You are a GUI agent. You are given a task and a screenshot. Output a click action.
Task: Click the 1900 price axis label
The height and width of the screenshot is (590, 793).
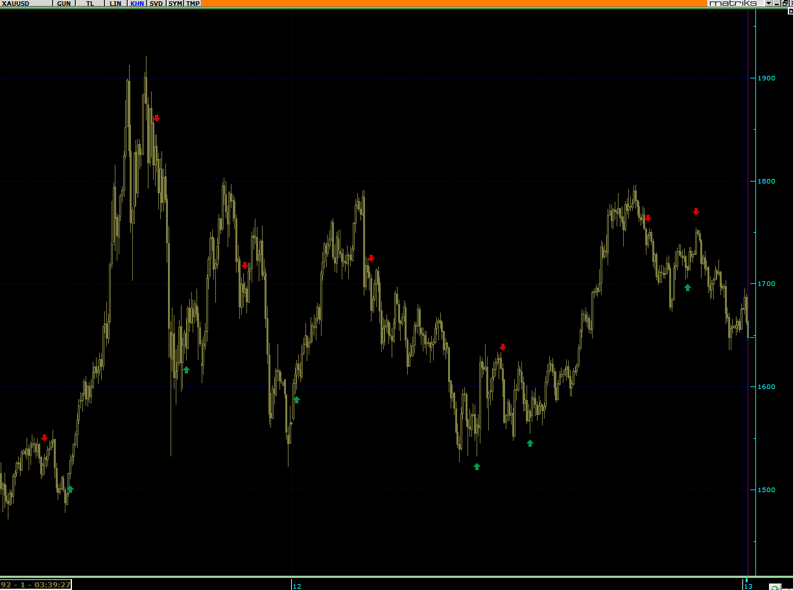point(766,78)
